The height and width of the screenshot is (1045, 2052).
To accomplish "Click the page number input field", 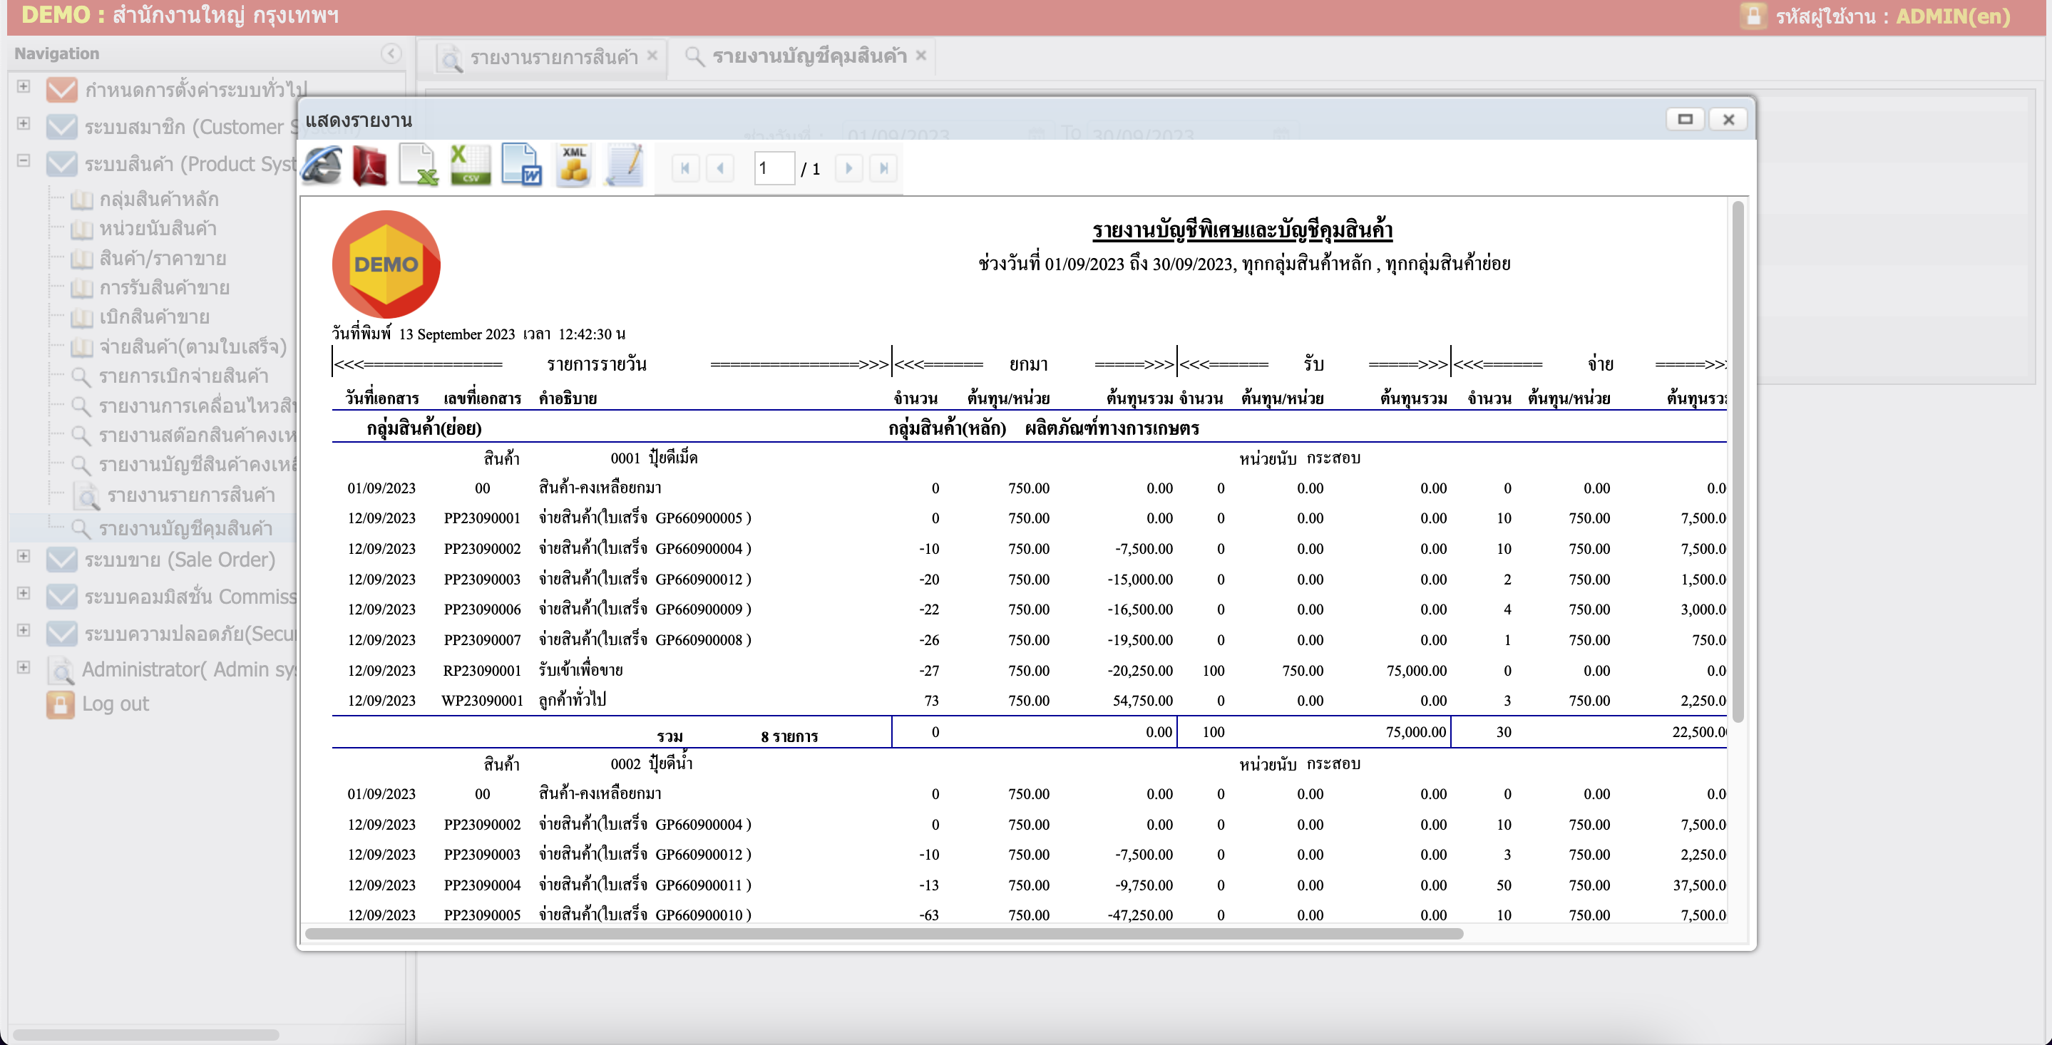I will click(x=774, y=168).
